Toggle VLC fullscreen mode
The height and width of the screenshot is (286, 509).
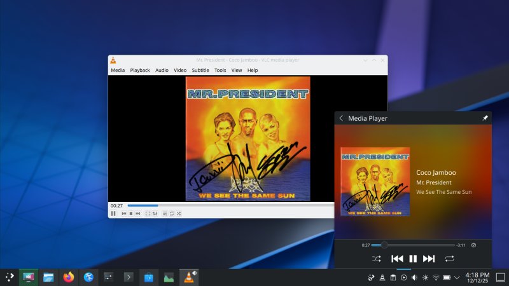pyautogui.click(x=148, y=214)
